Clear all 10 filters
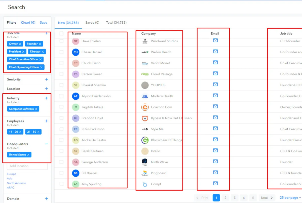The width and height of the screenshot is (302, 203). tap(28, 23)
